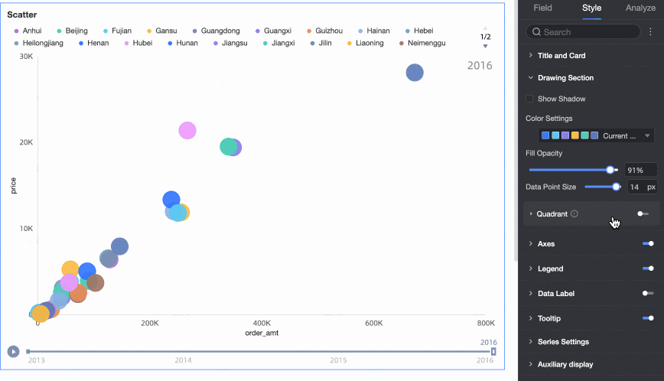Viewport: 664px width, 381px height.
Task: Click the Quadrant info icon
Action: click(x=574, y=213)
